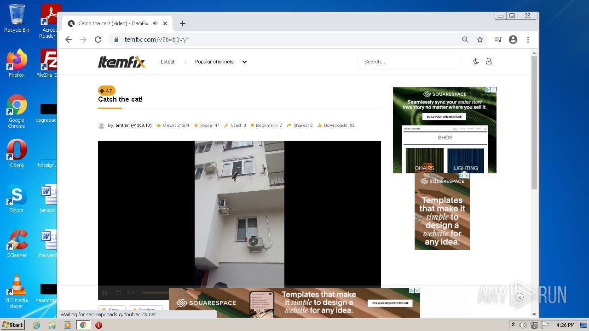Click the Score: 47 stat
Image resolution: width=589 pixels, height=331 pixels.
(207, 126)
